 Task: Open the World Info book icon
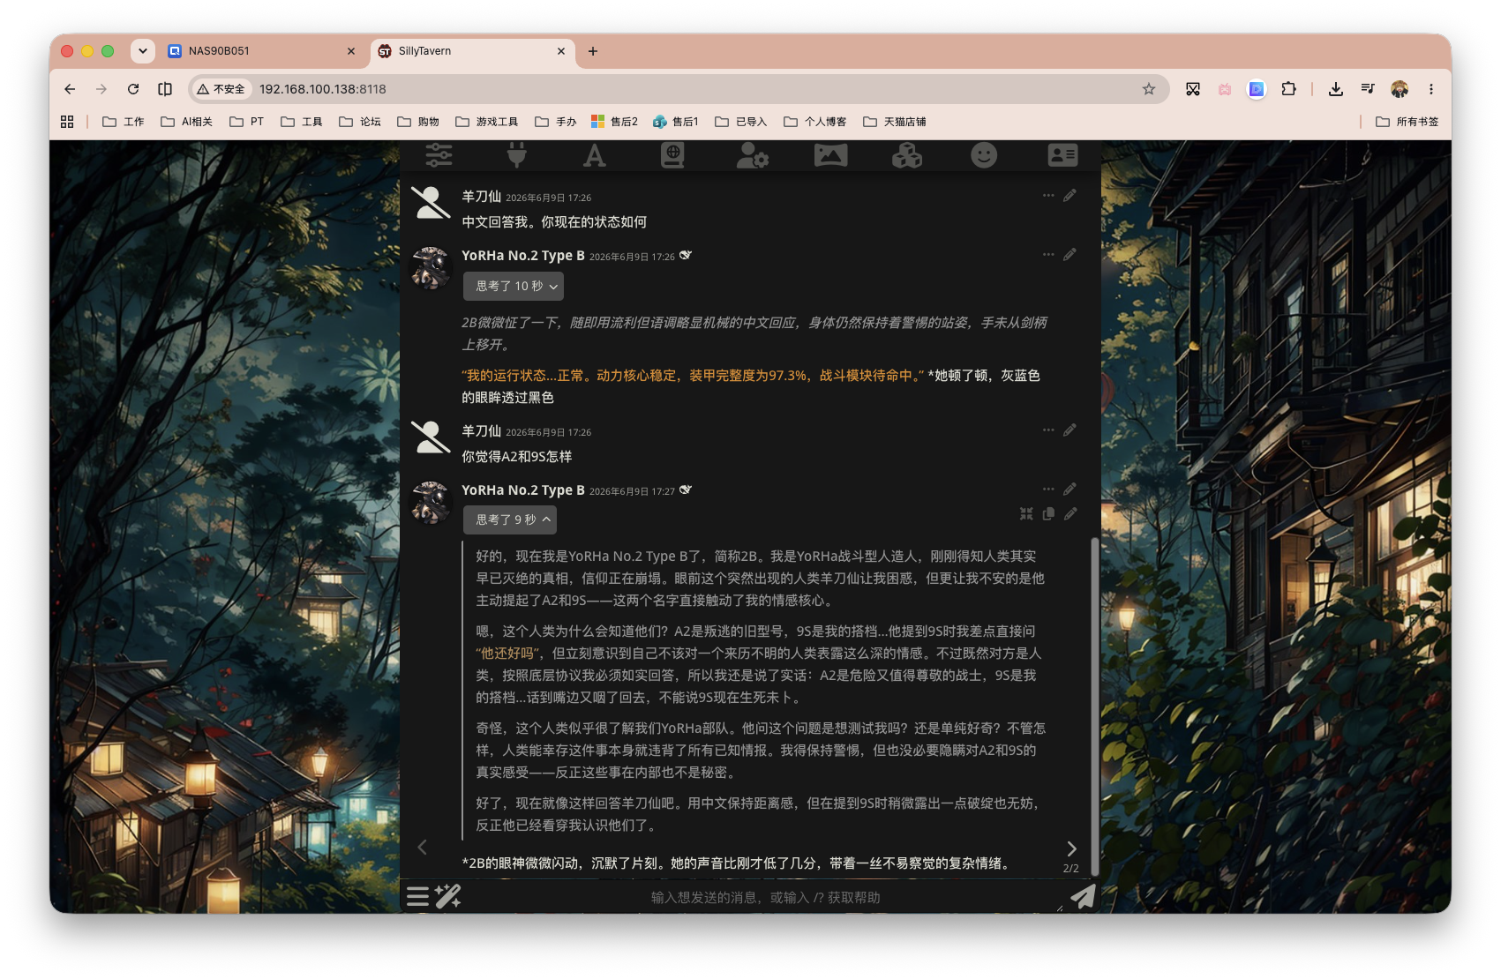pos(672,155)
